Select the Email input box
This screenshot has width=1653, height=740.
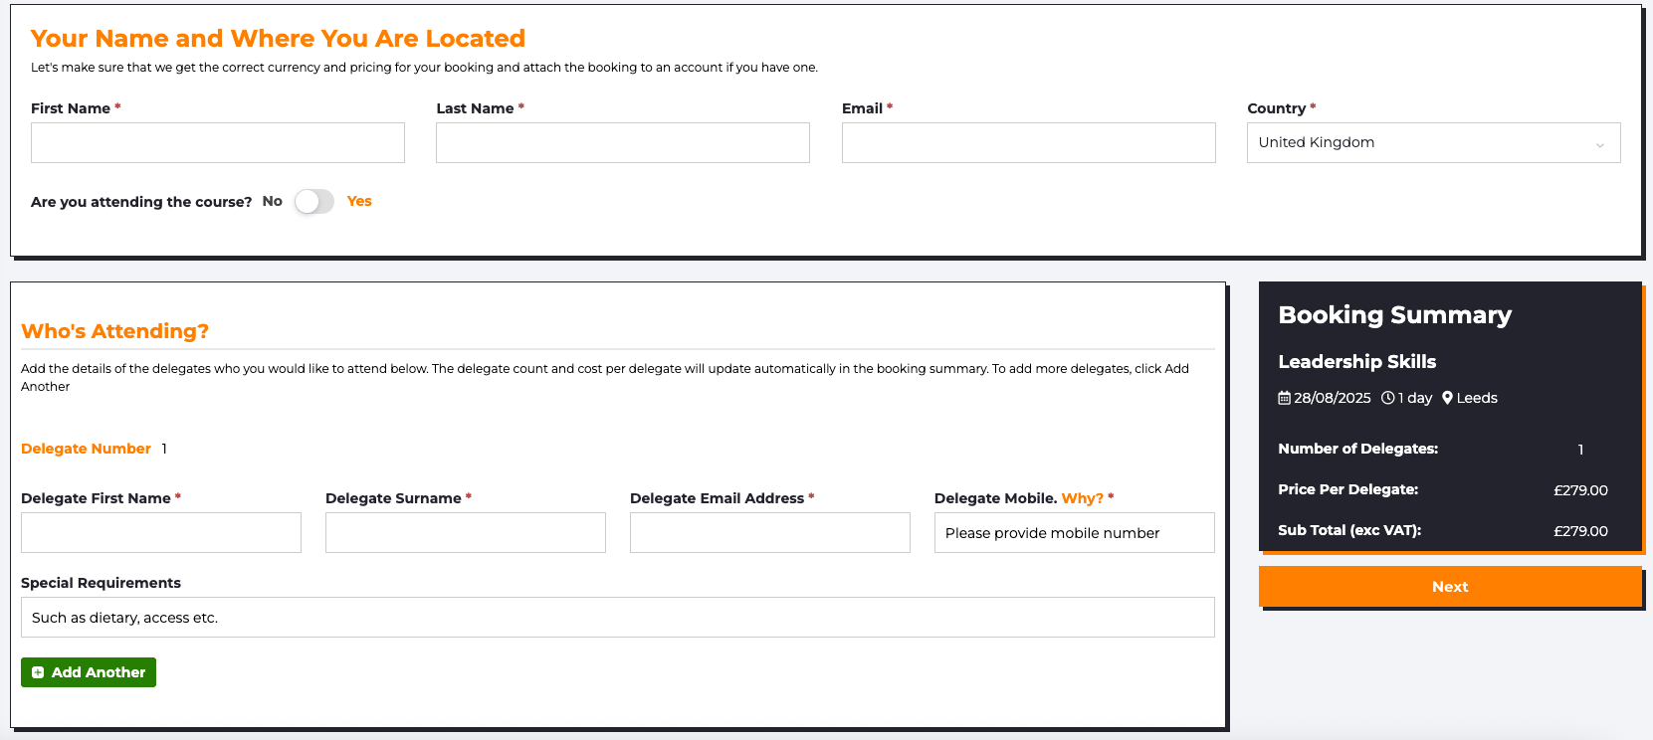pyautogui.click(x=1028, y=142)
